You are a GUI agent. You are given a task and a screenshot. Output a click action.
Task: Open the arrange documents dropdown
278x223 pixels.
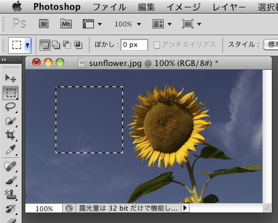pyautogui.click(x=169, y=24)
